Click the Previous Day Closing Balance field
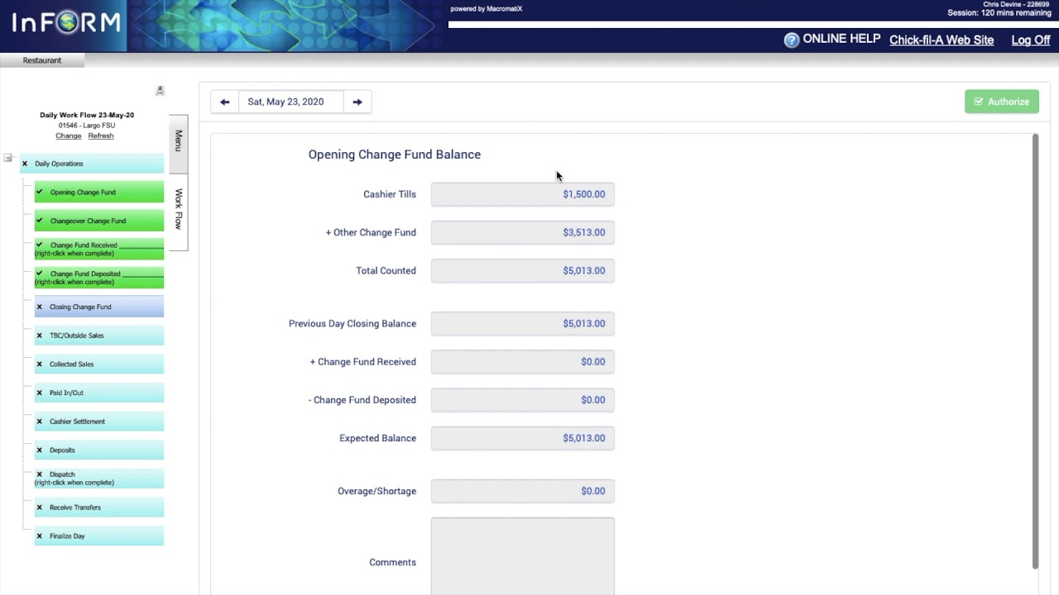Screen dimensions: 1059x595 (523, 323)
